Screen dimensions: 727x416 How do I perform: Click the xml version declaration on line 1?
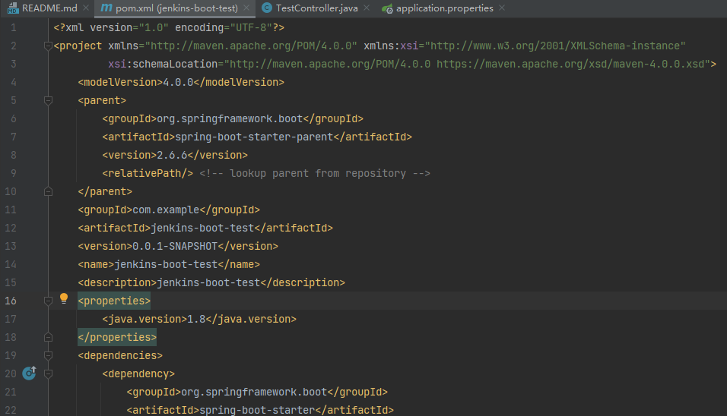(169, 28)
